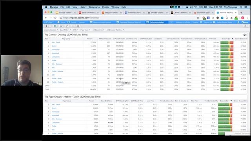Reload the page with the refresh icon
Screen dimensions: 251x141
click(x=55, y=18)
